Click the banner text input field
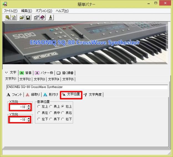173x157 pixels. 87,87
